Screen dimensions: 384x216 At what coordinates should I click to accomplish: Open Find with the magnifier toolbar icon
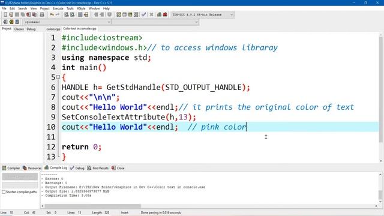(67, 14)
